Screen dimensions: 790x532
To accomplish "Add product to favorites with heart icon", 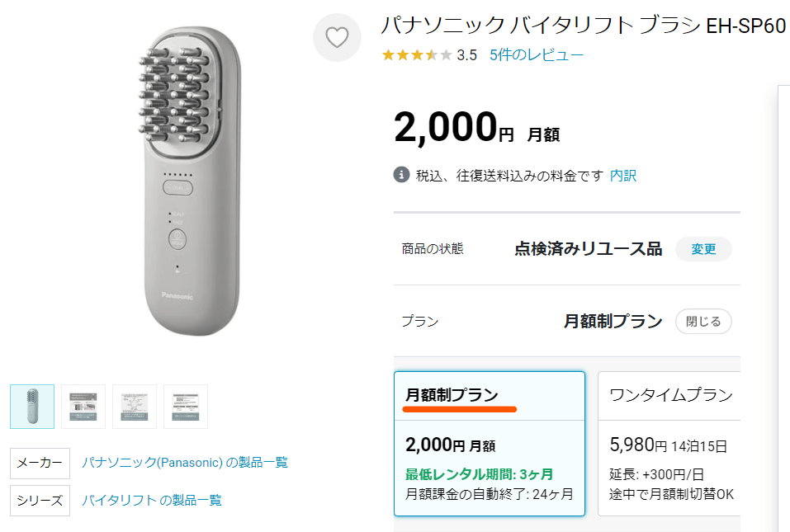I will (x=337, y=37).
